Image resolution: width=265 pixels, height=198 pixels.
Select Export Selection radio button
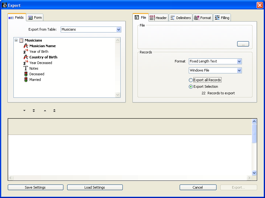(191, 87)
